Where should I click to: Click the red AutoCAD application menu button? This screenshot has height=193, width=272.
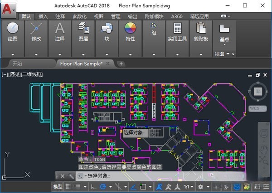(x=8, y=8)
